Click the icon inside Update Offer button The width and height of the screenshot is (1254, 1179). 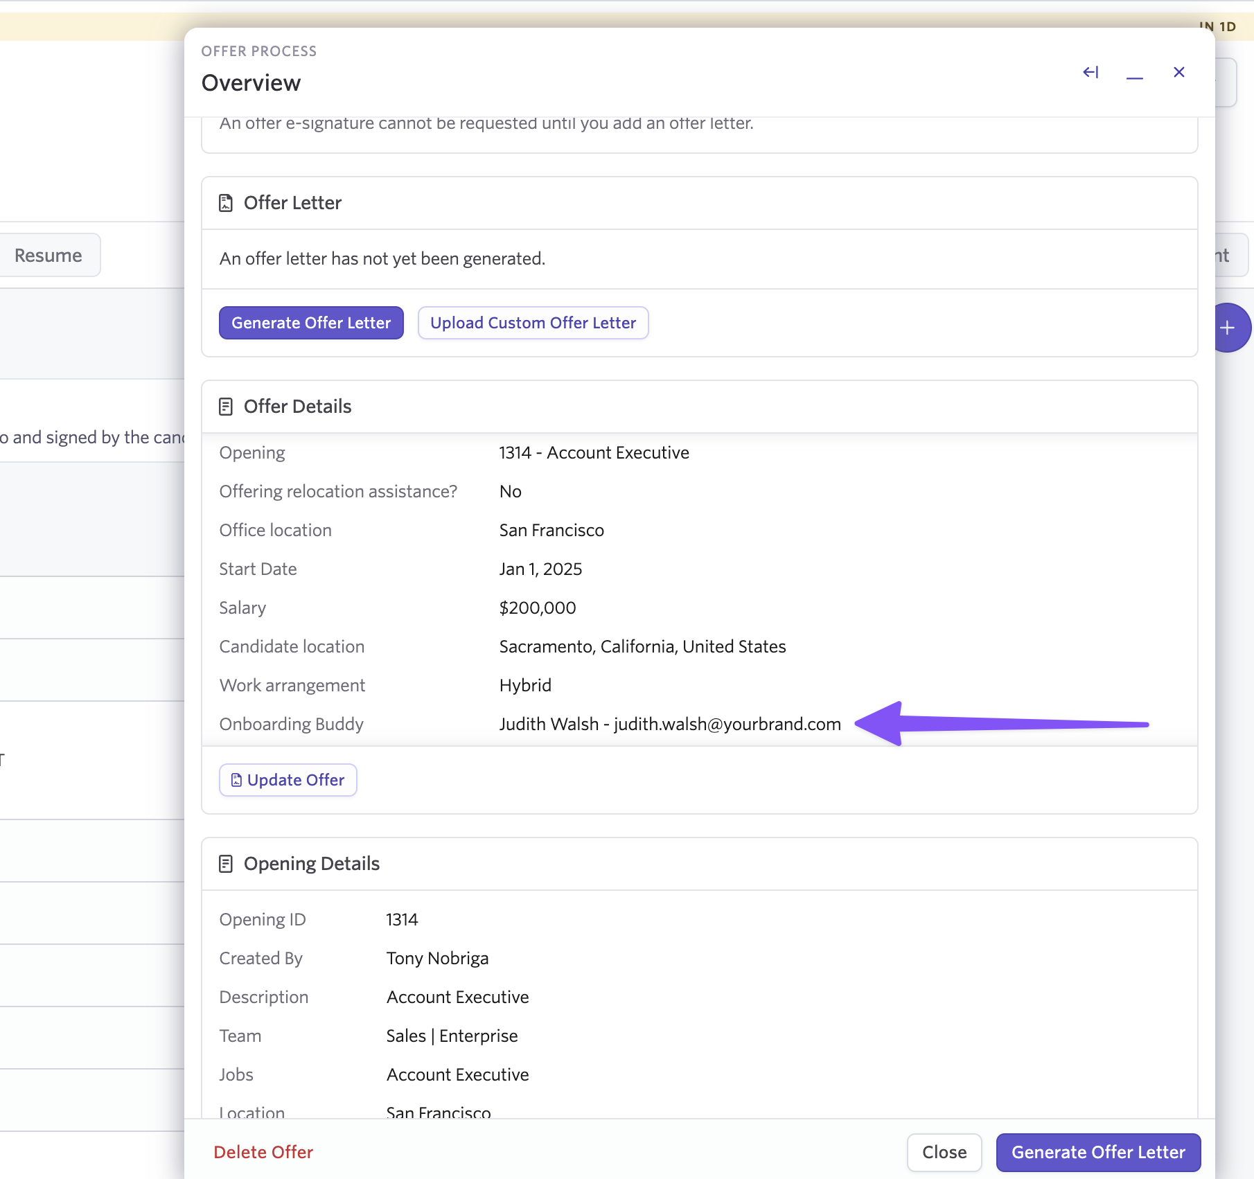point(236,780)
